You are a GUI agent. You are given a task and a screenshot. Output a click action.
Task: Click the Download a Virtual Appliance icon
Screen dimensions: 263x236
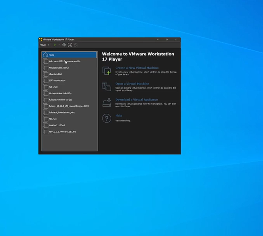click(107, 102)
